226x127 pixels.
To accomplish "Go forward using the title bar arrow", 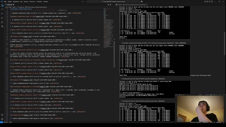I will pyautogui.click(x=85, y=1).
